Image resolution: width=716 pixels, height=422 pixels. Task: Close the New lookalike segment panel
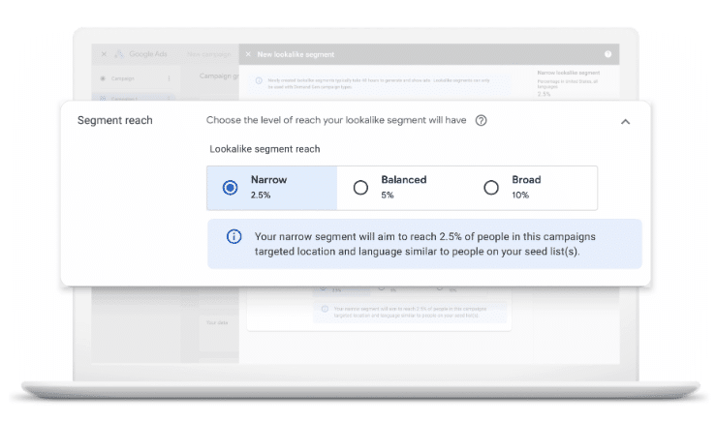pos(248,54)
